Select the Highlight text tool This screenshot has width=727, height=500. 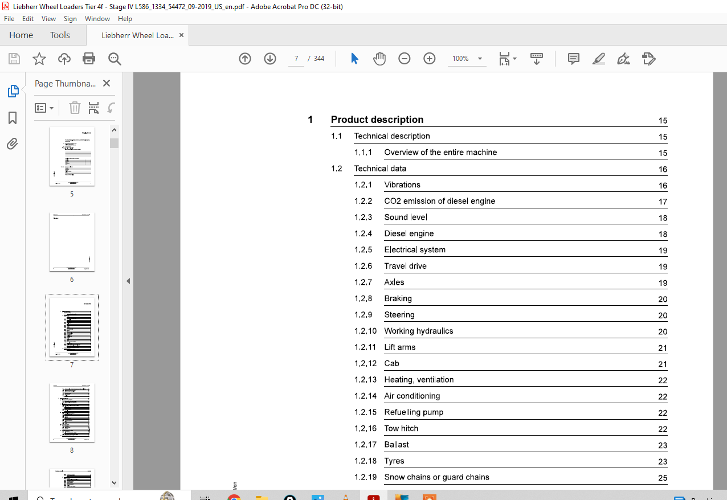tap(598, 59)
